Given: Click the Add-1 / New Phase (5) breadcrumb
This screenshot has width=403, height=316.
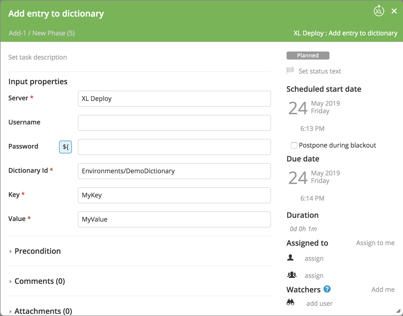Looking at the screenshot, I should [42, 33].
